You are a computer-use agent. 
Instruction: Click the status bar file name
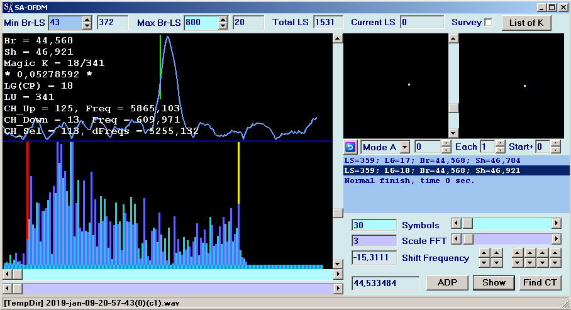coord(91,303)
